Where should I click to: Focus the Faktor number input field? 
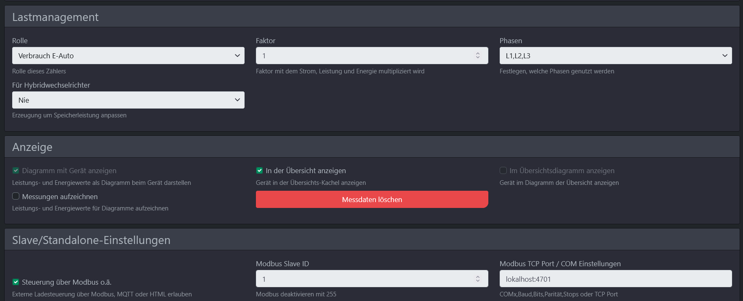(365, 56)
